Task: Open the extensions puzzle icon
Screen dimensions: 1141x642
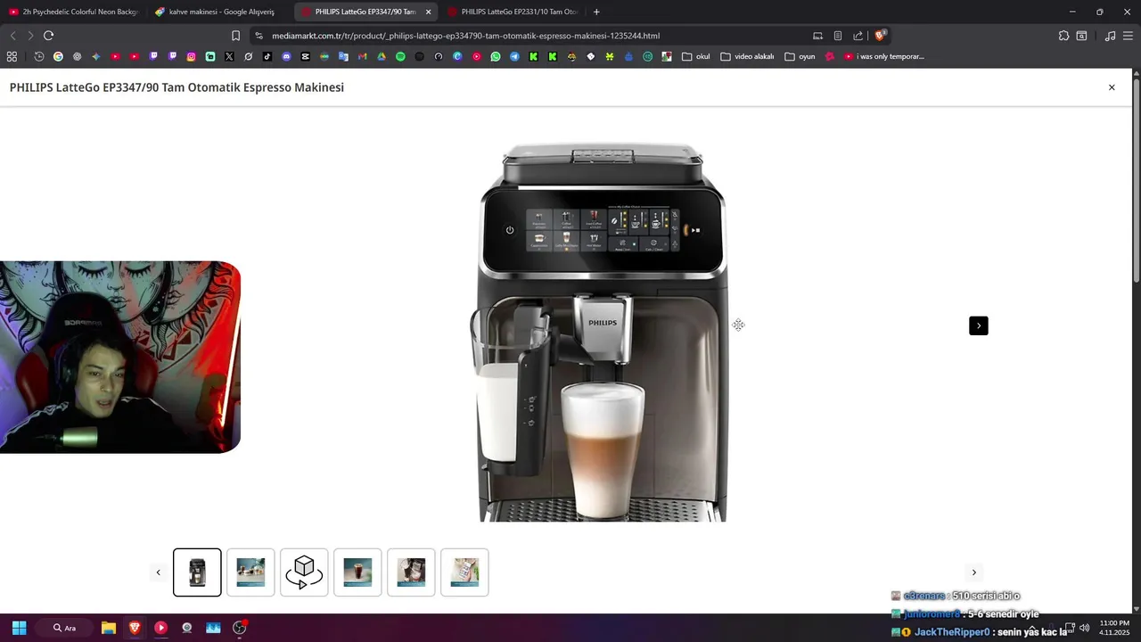Action: click(x=1063, y=36)
